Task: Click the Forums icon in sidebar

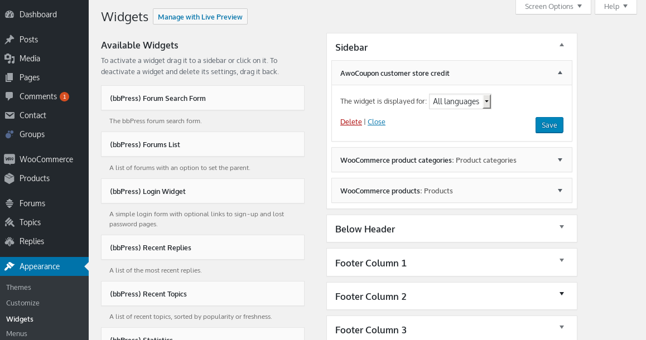Action: [x=9, y=203]
